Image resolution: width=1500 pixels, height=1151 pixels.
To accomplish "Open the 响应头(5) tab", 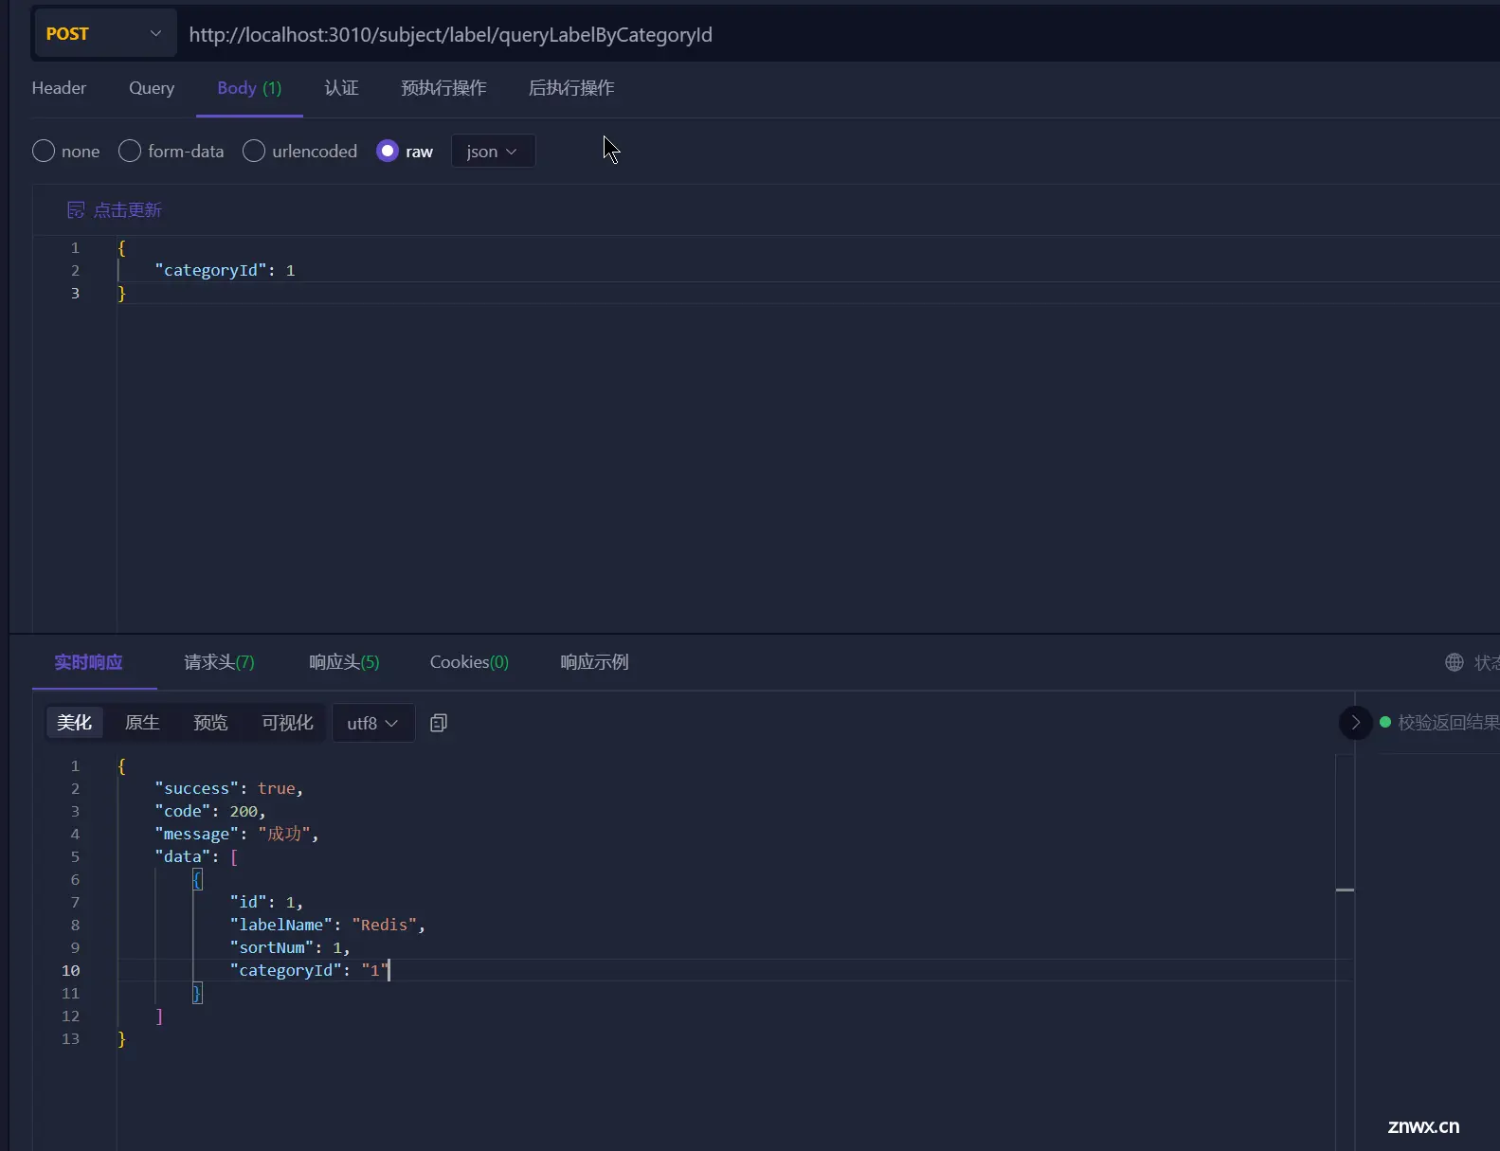I will (x=344, y=662).
